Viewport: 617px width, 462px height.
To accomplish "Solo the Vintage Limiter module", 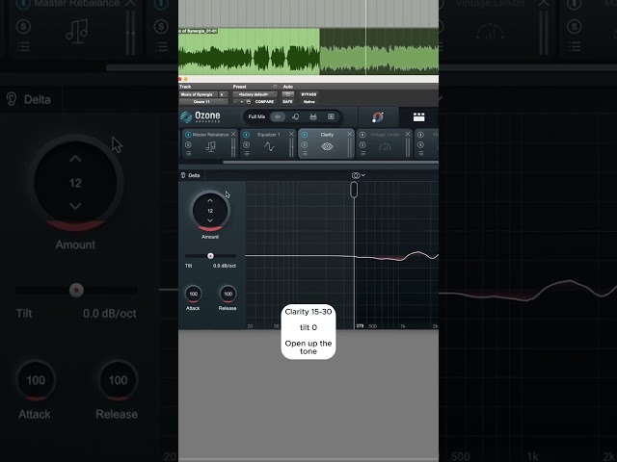I will coord(362,145).
